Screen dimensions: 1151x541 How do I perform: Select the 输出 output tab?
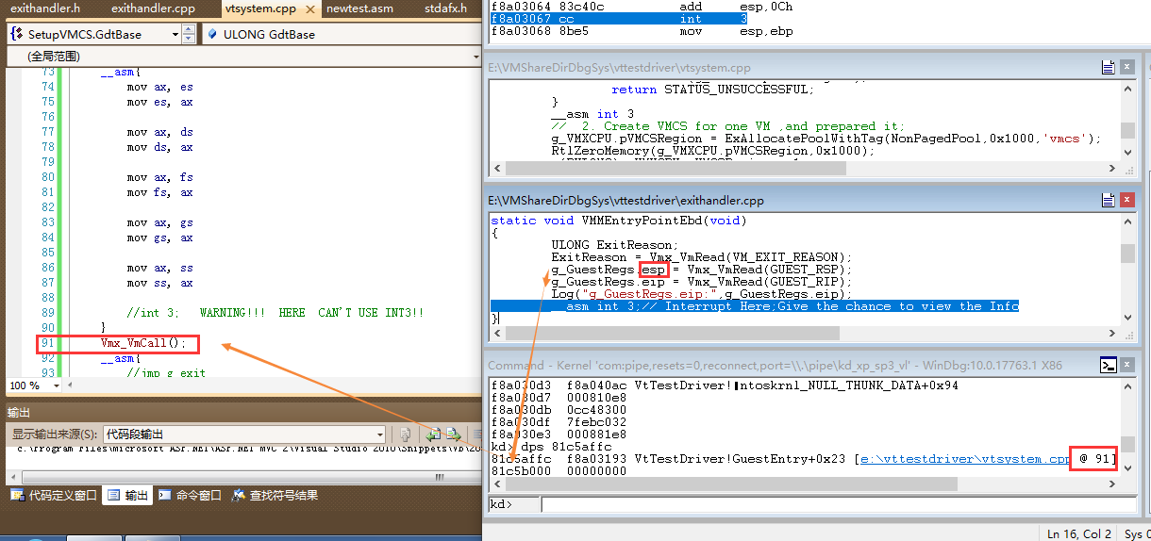127,495
